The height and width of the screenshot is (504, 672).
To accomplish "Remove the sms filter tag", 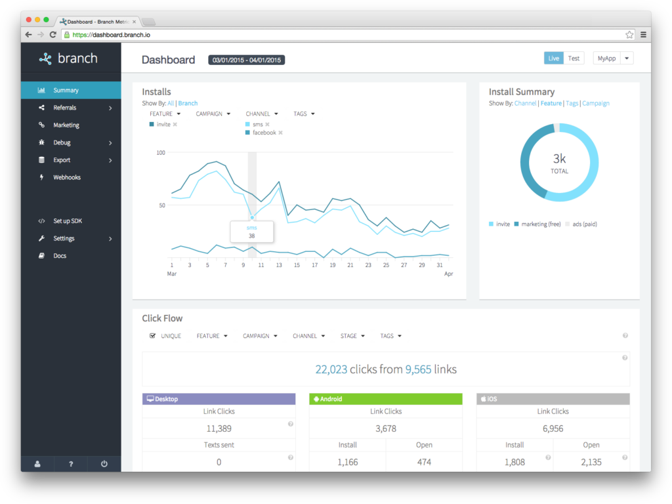I will [x=268, y=123].
